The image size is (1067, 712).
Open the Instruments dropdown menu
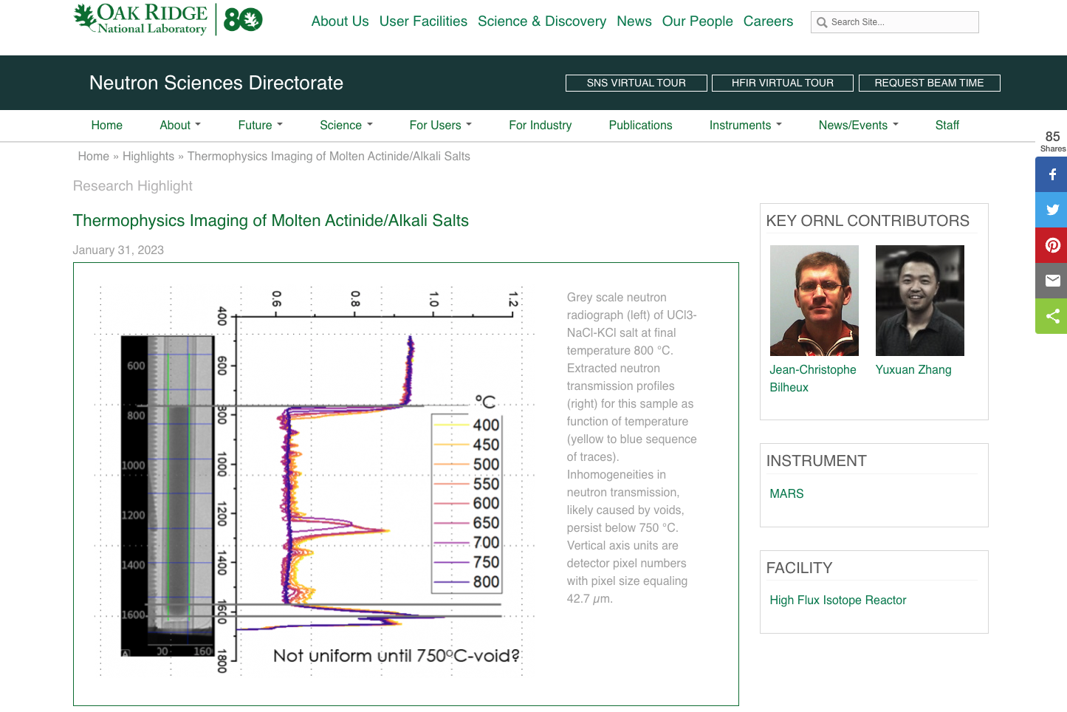click(745, 126)
